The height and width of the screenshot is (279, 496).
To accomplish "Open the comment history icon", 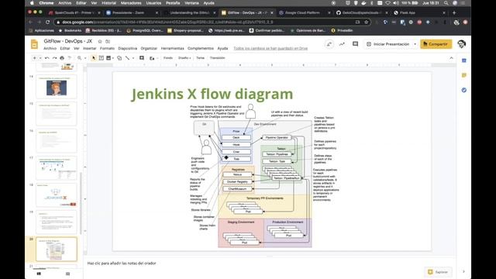I will (355, 44).
